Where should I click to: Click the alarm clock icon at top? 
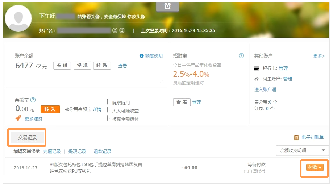point(167,6)
